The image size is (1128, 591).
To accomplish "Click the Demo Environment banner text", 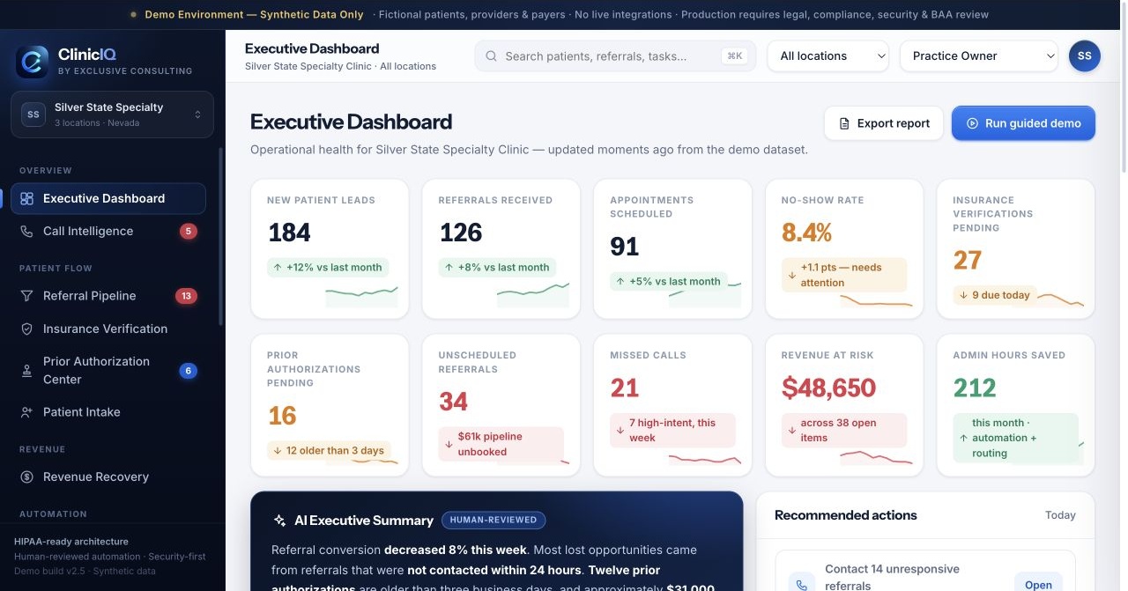I will coord(254,15).
